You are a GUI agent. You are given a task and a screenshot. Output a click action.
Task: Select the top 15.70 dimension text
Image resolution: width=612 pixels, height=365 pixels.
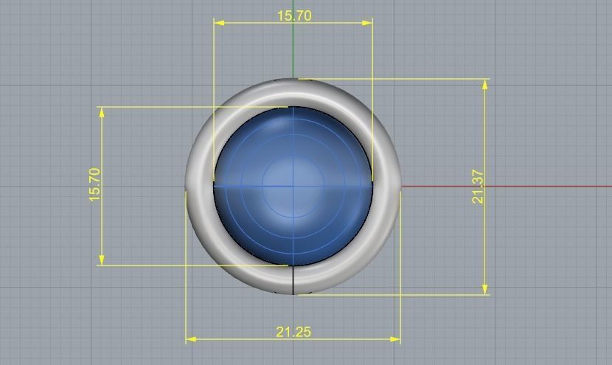point(294,15)
